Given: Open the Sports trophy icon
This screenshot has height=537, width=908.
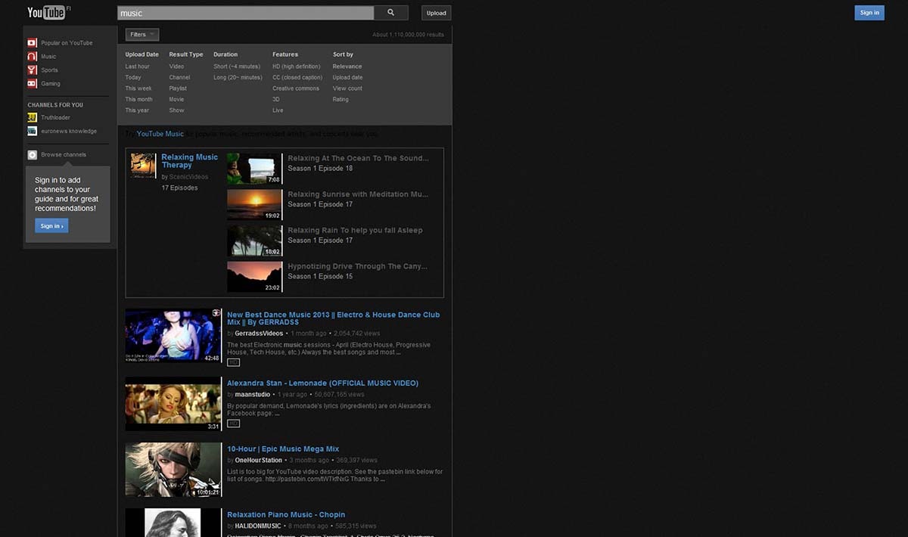Looking at the screenshot, I should tap(32, 70).
